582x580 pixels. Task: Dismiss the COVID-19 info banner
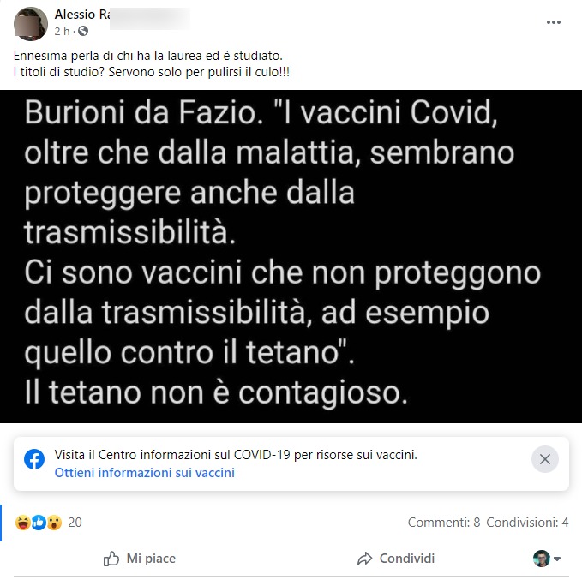(544, 459)
